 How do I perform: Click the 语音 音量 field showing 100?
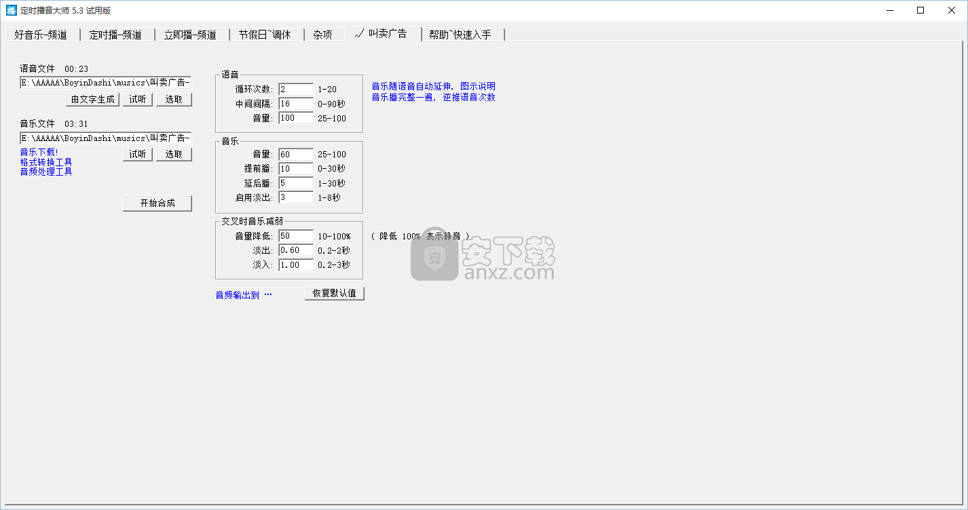(296, 118)
